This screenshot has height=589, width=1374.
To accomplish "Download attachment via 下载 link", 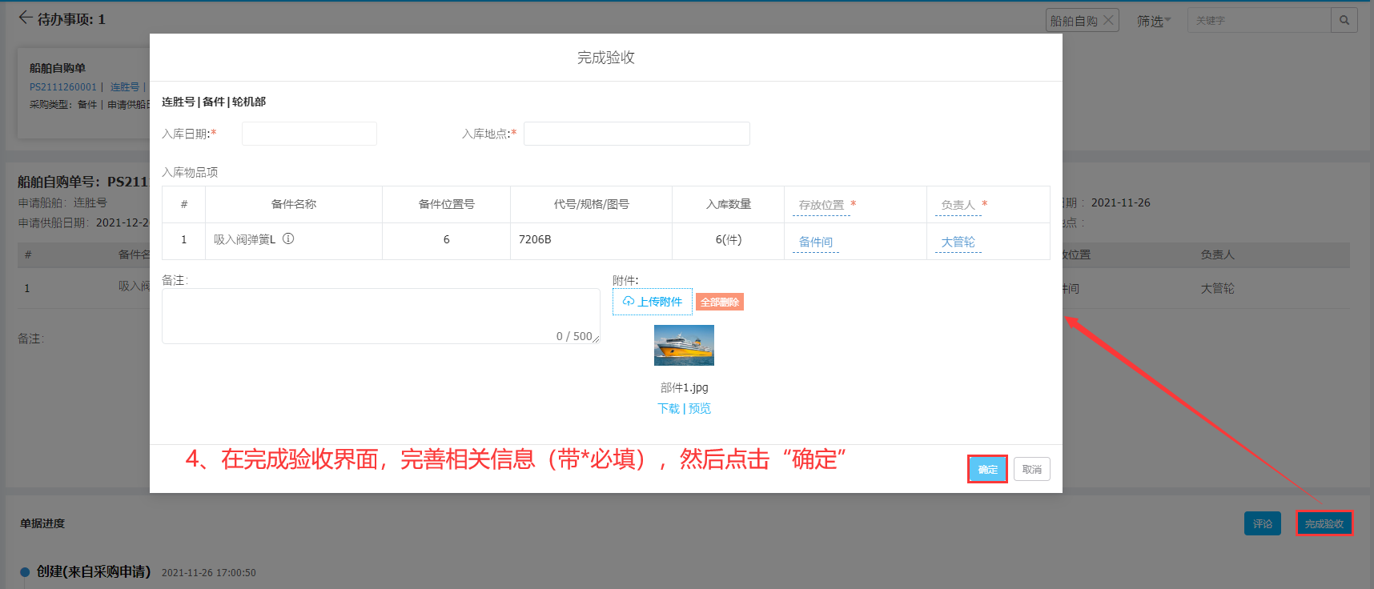I will [669, 408].
